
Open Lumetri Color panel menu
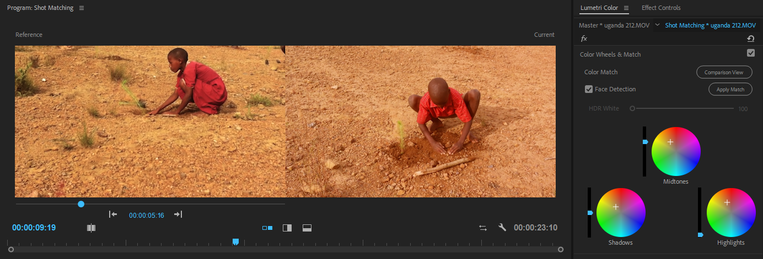[x=626, y=8]
